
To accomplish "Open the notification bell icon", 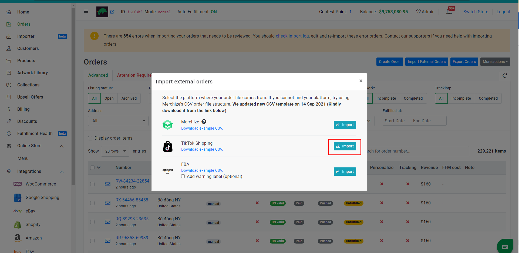I will [x=449, y=12].
